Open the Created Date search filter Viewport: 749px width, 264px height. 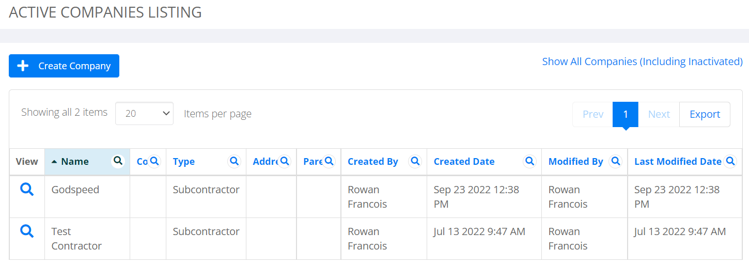click(x=529, y=161)
